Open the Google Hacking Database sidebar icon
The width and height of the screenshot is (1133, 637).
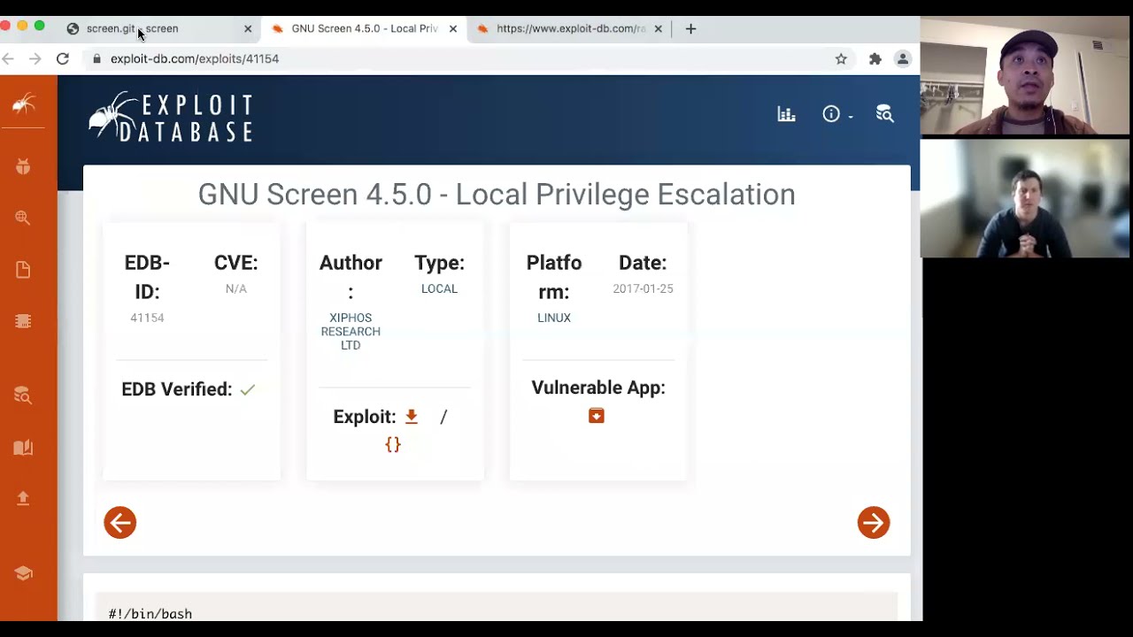click(x=23, y=219)
